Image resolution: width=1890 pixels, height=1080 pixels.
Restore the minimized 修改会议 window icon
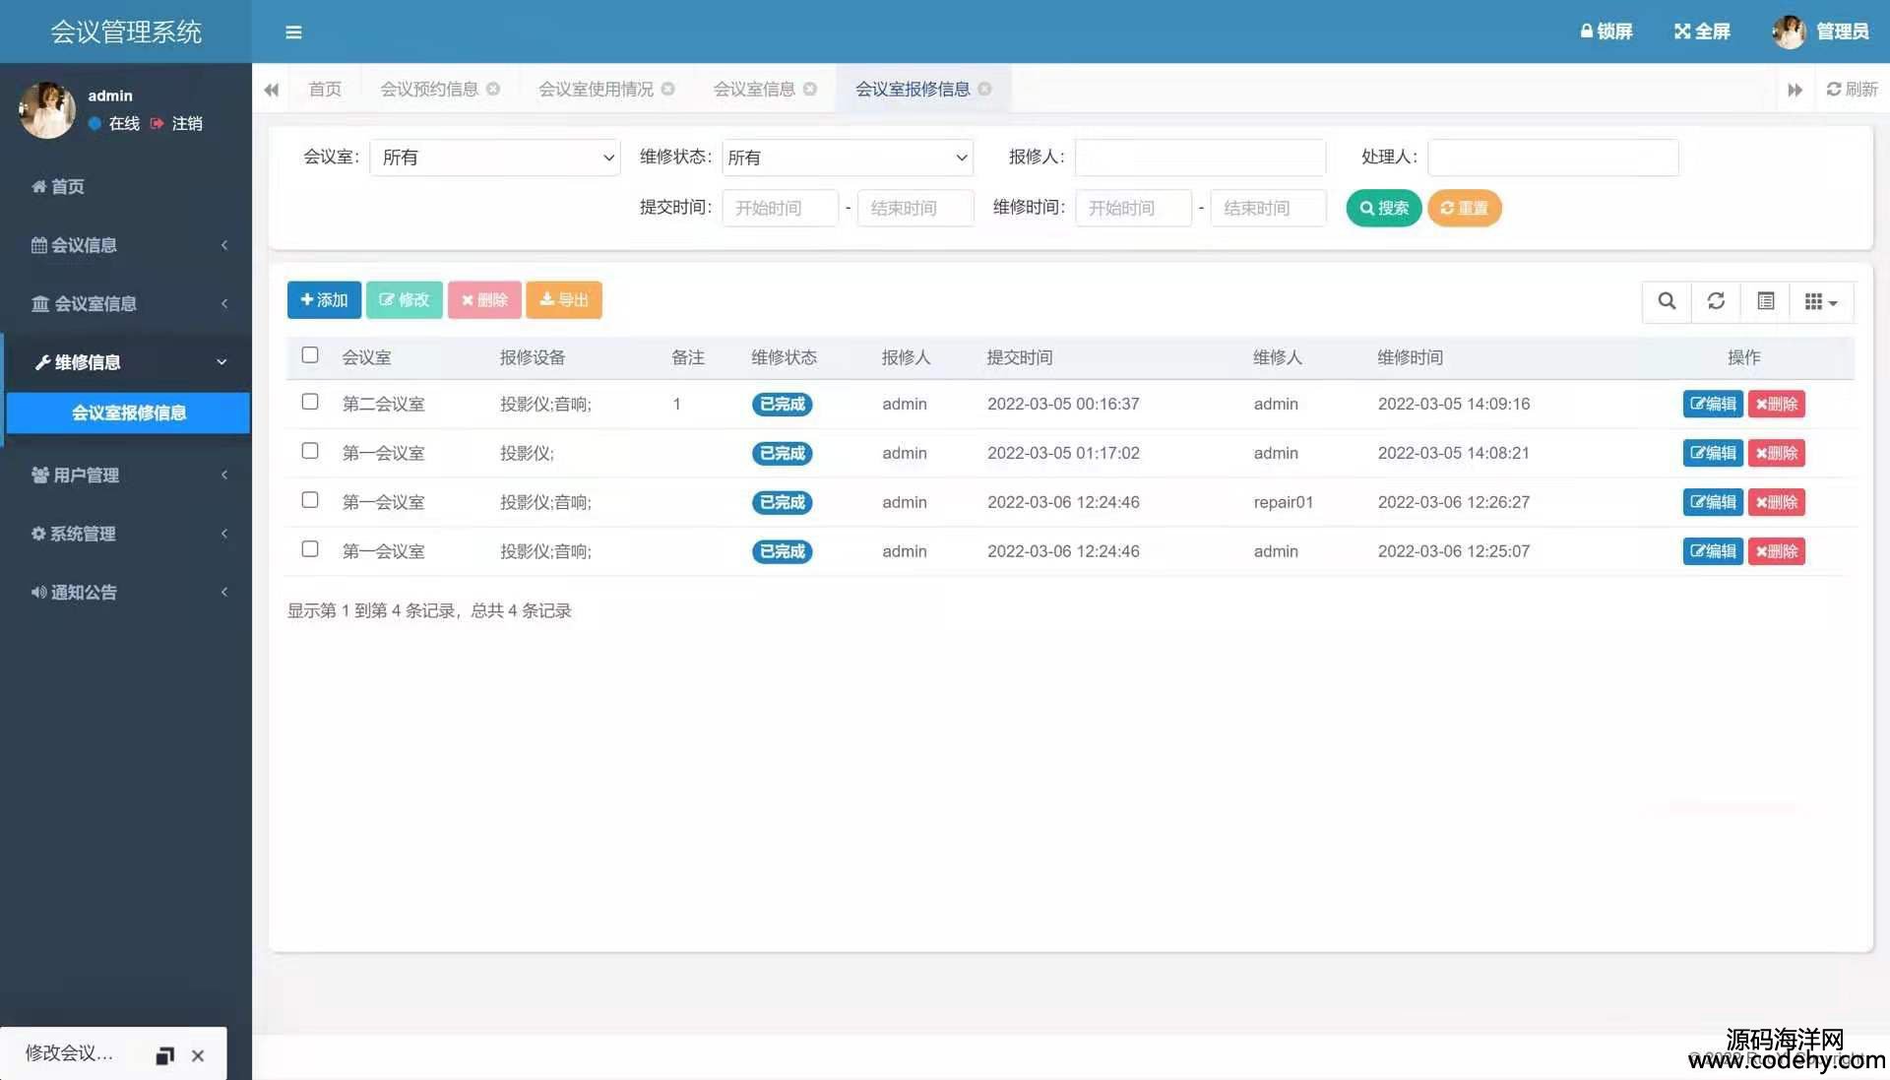(x=164, y=1055)
